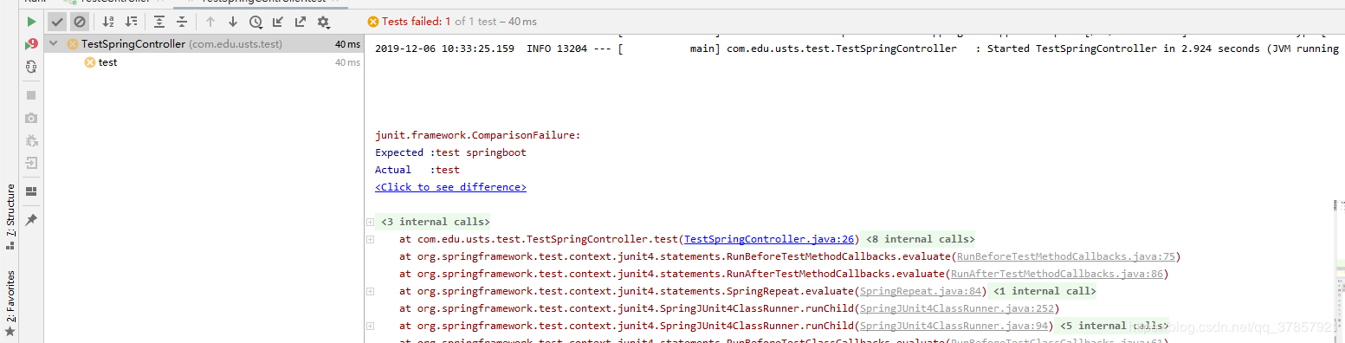Click 'junit.framework.ComparisonFailure:' line

pyautogui.click(x=477, y=135)
